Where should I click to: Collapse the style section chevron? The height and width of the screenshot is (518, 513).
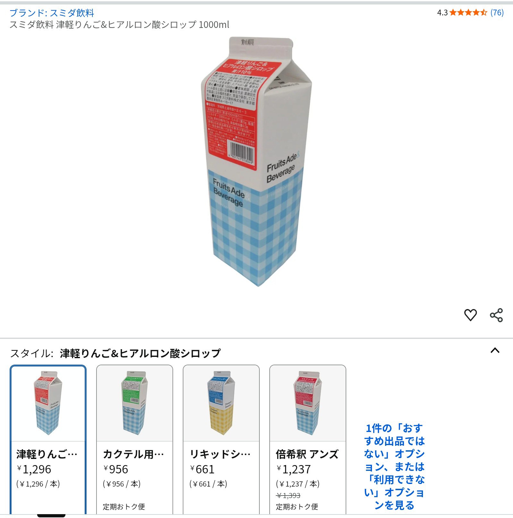click(x=495, y=350)
